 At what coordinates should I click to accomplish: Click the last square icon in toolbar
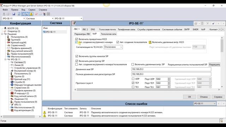(48, 14)
